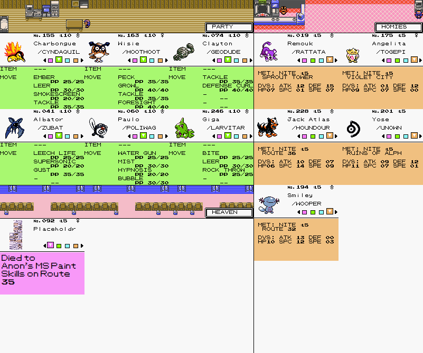Switch Giga's card to the pink page
423x353 pixels.
219,136
